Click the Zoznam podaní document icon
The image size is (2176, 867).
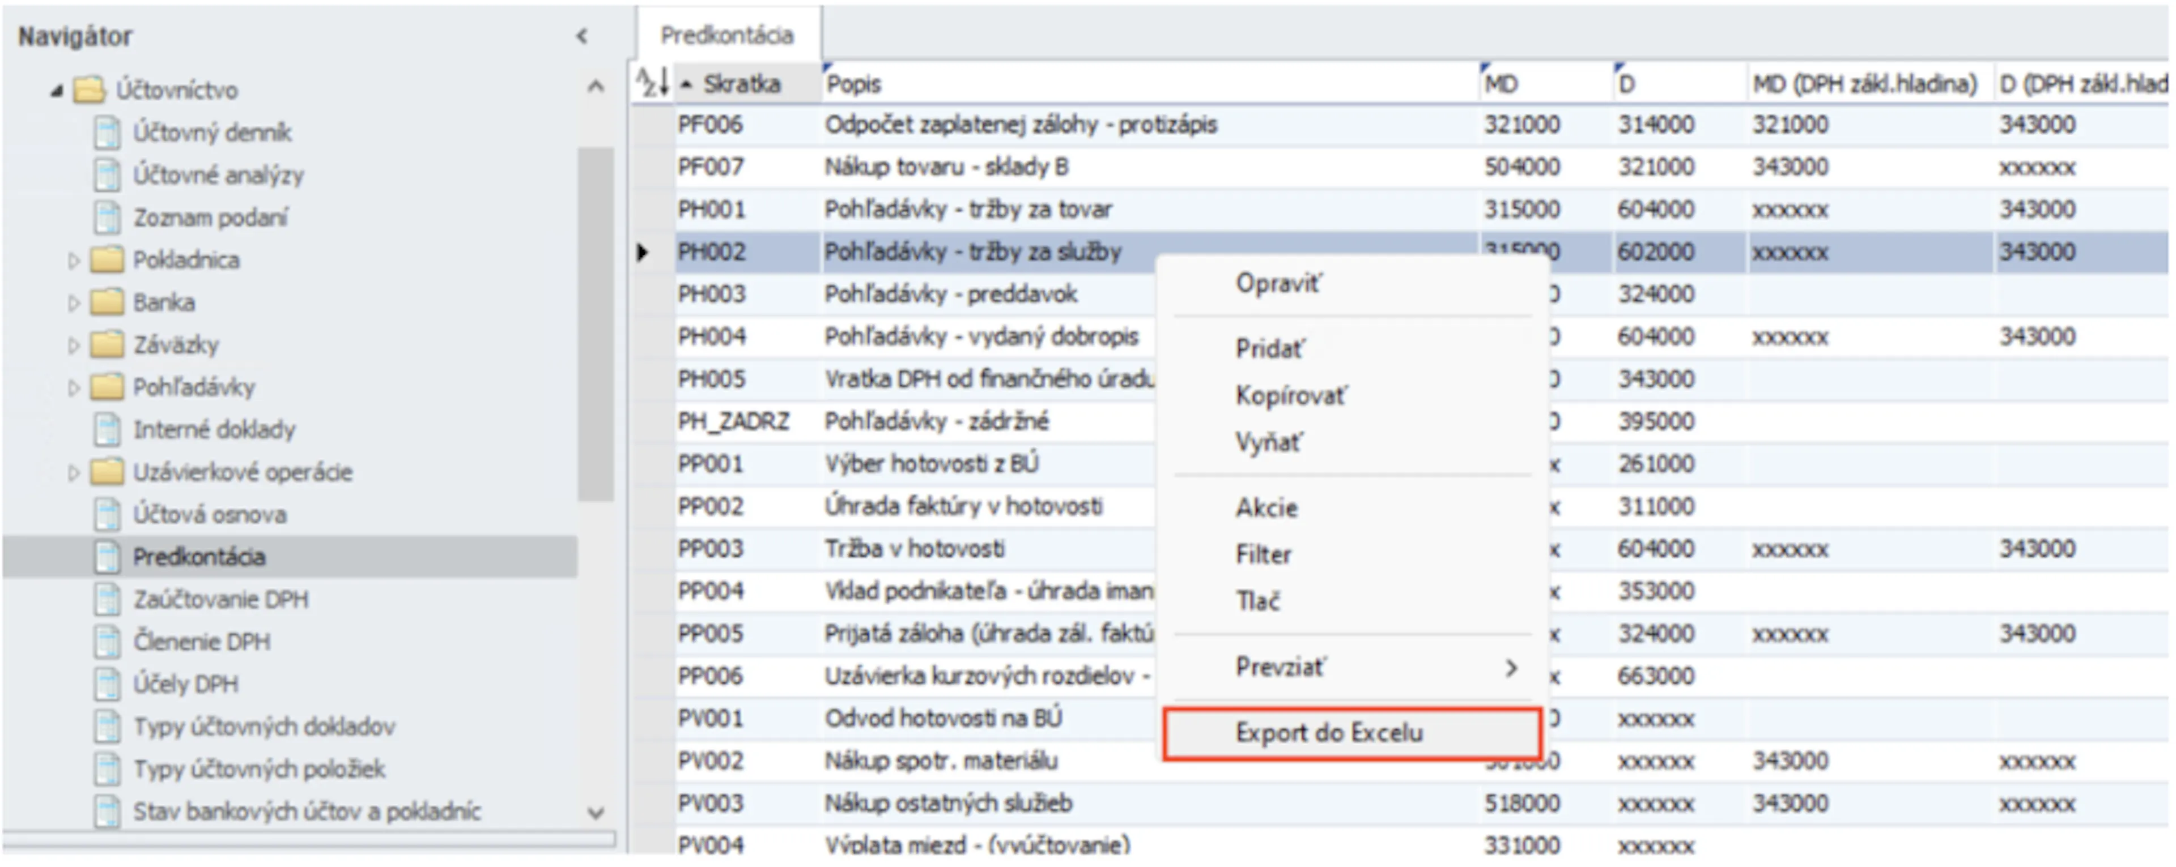pos(107,217)
